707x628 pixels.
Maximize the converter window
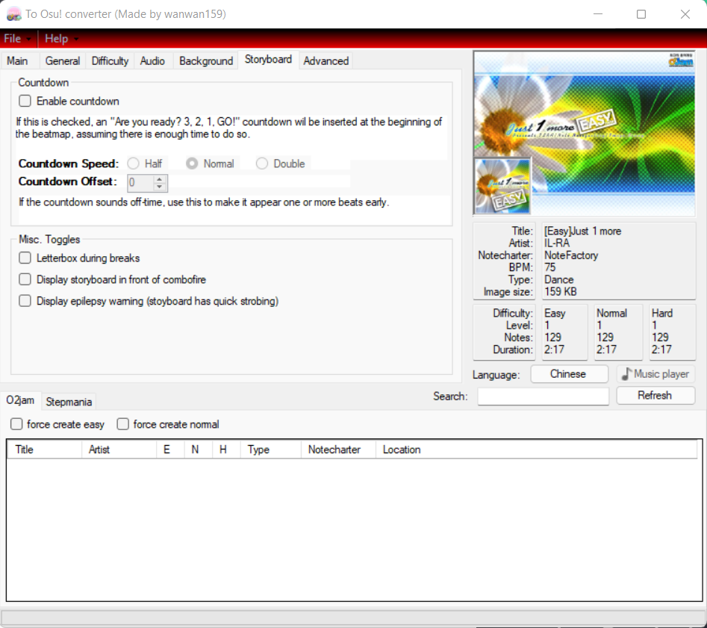click(x=641, y=14)
